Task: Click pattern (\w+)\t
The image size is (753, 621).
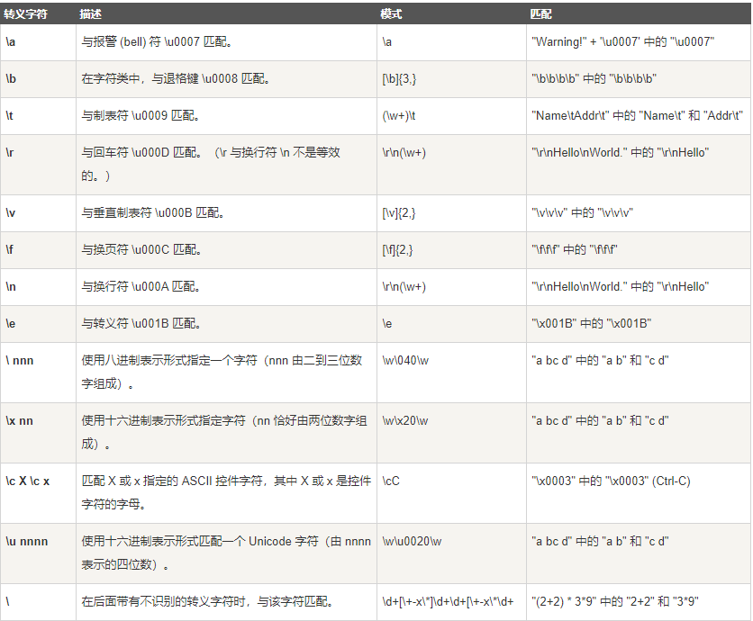Action: pos(399,116)
